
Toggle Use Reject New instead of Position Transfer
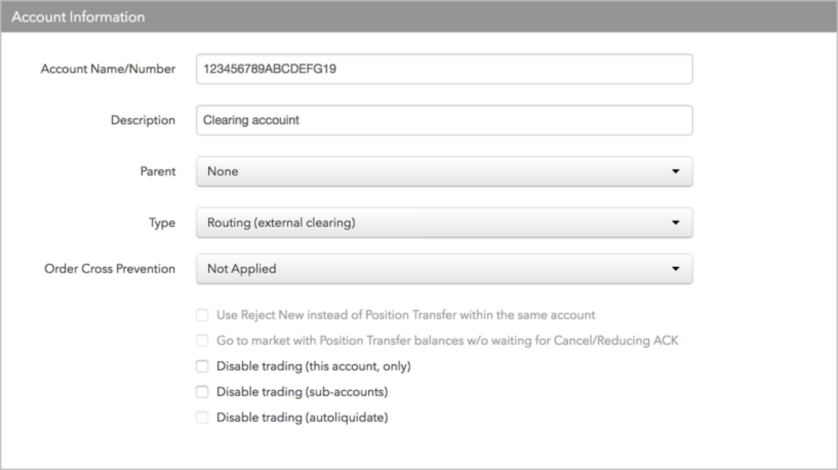click(203, 315)
